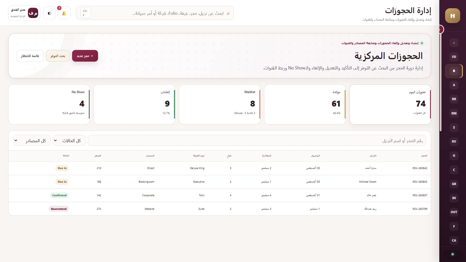Click the Booking.com source cell
This screenshot has height=262, width=466.
pyautogui.click(x=146, y=182)
